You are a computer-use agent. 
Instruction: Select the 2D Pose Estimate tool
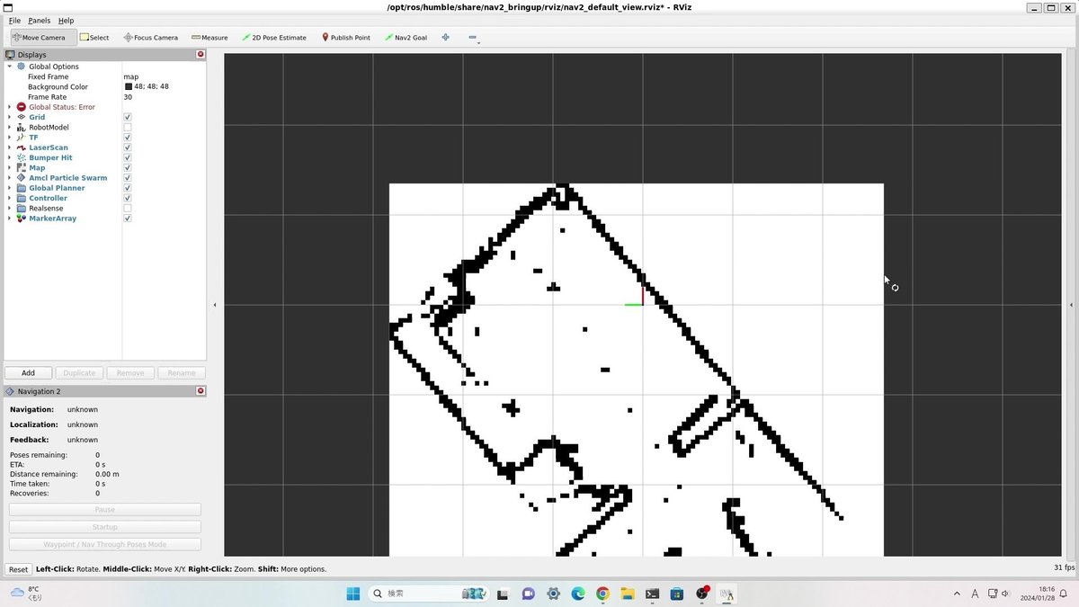pos(274,38)
